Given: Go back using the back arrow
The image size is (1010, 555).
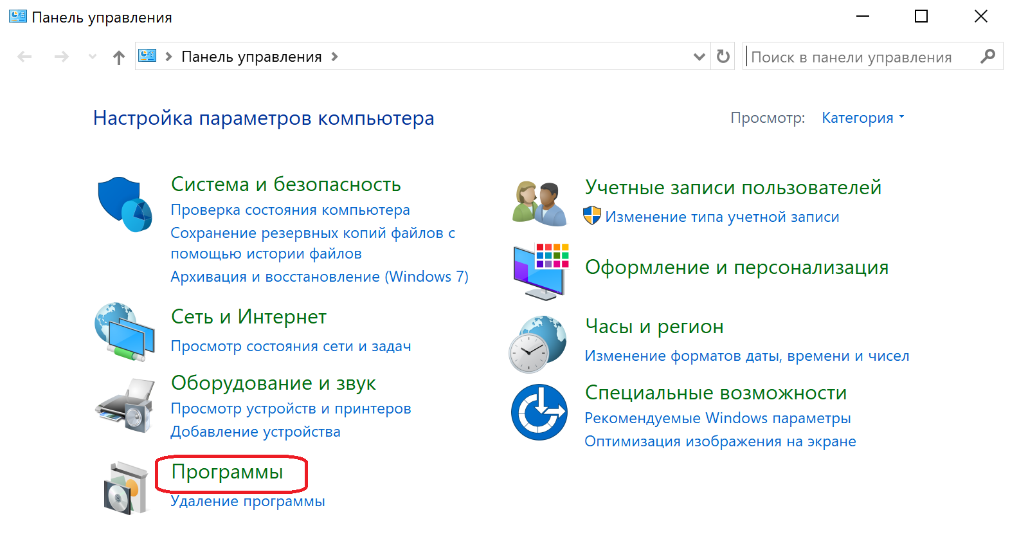Looking at the screenshot, I should [x=24, y=57].
